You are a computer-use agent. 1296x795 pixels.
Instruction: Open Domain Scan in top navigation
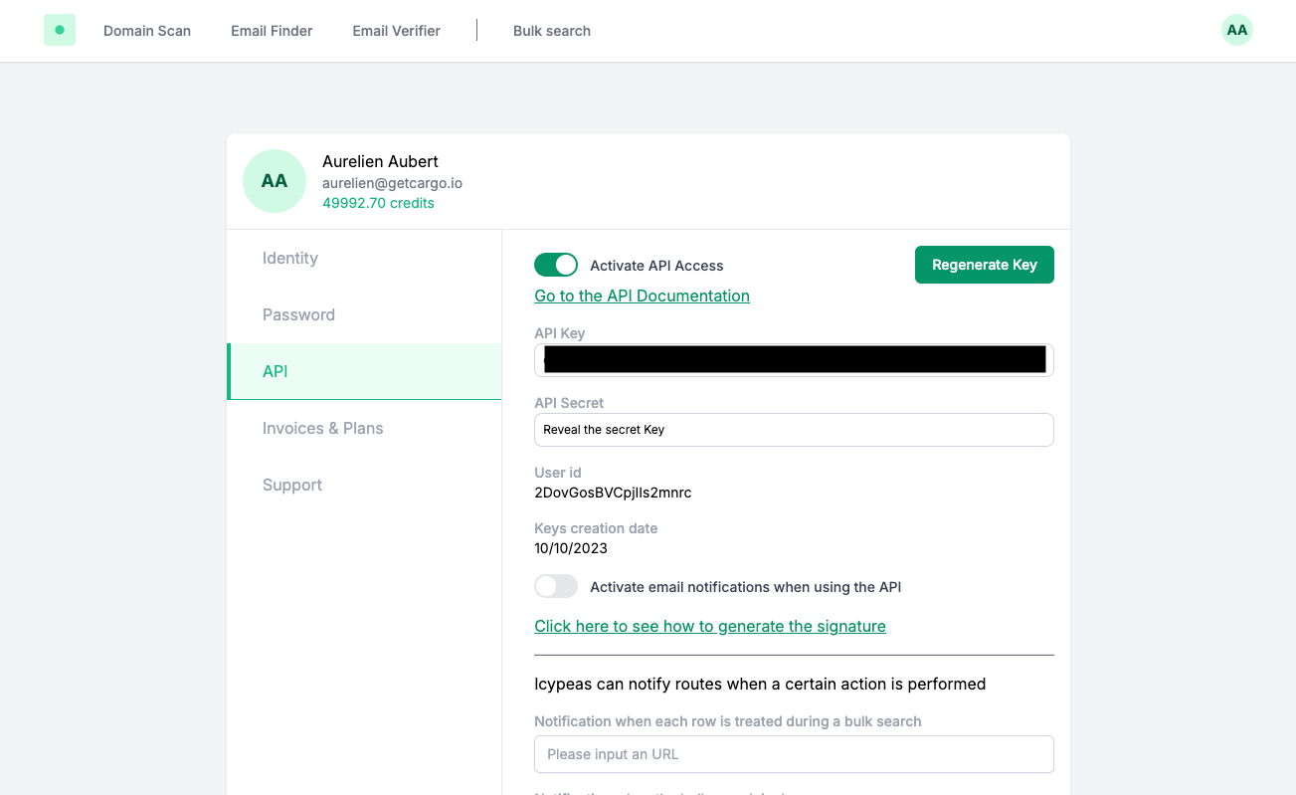[x=147, y=31]
